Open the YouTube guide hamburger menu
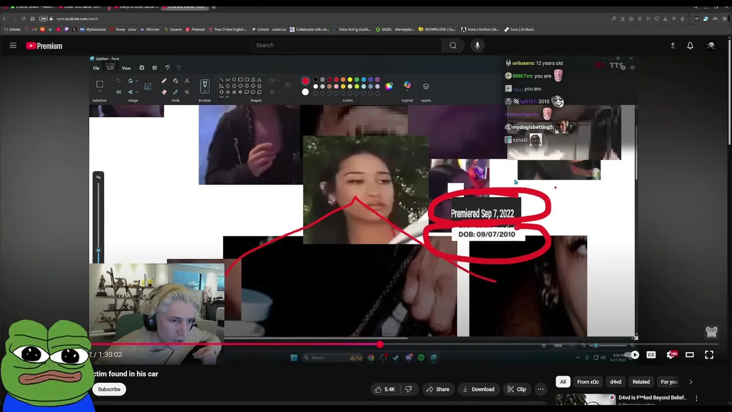Screen dimensions: 732x412 pyautogui.click(x=13, y=46)
